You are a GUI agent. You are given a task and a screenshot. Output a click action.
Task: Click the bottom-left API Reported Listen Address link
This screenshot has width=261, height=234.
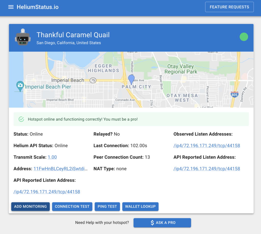[47, 192]
